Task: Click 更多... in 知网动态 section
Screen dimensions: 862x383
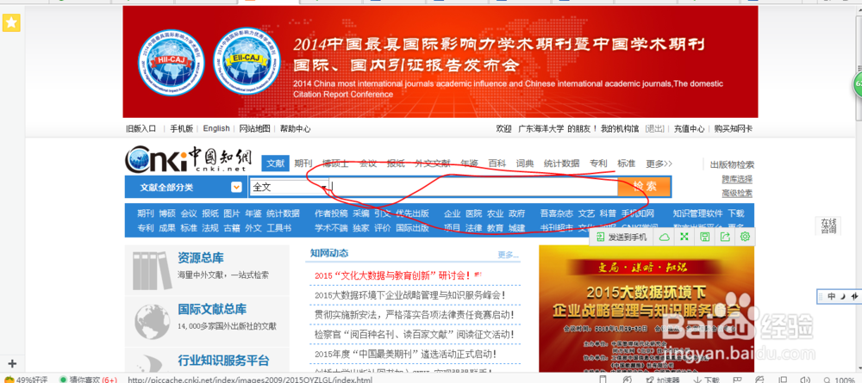Action: click(508, 255)
